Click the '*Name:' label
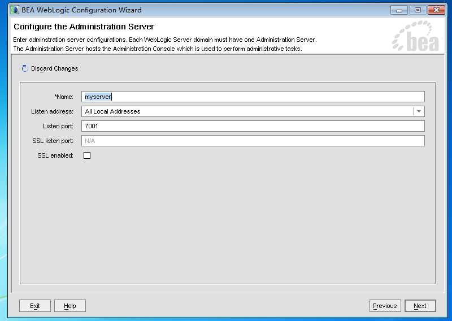This screenshot has width=452, height=321. tap(64, 97)
